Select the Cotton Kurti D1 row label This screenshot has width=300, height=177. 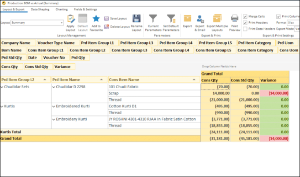click(154, 106)
